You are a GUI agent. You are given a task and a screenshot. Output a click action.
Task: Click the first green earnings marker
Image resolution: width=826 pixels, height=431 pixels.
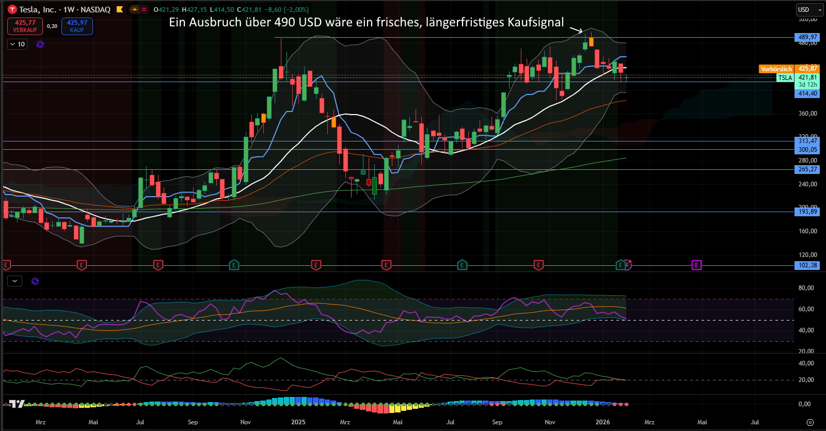click(x=234, y=265)
